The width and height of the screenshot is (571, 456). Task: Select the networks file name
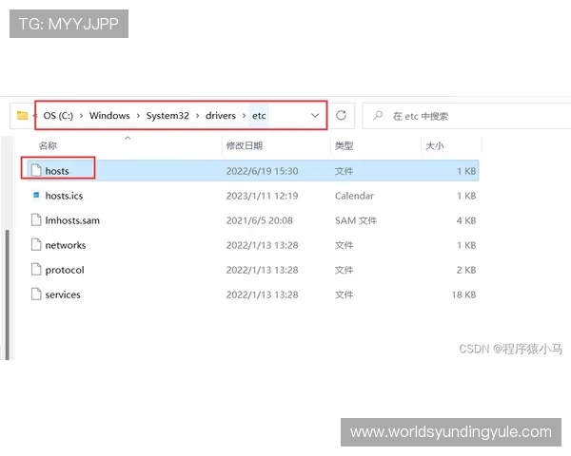pos(66,245)
